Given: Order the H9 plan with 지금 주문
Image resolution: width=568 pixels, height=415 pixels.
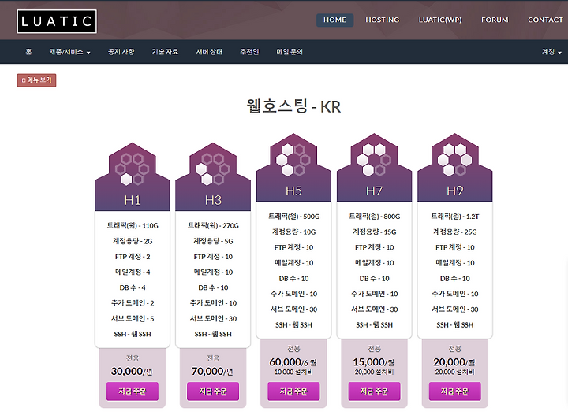Looking at the screenshot, I should (x=454, y=391).
